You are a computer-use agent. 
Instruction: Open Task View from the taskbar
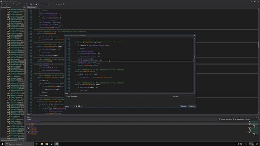coord(37,144)
